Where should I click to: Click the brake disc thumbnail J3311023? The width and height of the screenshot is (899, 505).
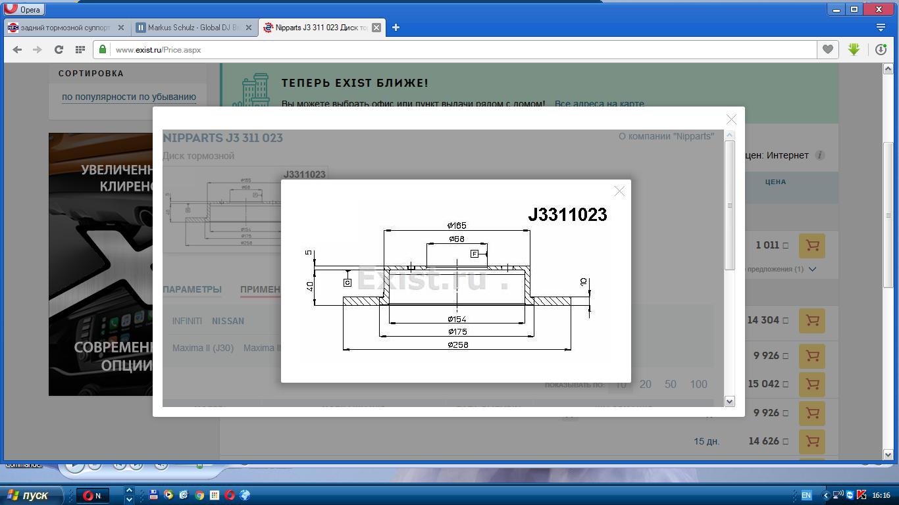(x=222, y=209)
